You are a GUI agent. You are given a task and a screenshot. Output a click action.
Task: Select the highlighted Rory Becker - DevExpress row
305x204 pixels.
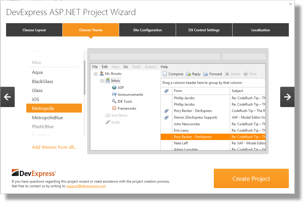pos(213,137)
